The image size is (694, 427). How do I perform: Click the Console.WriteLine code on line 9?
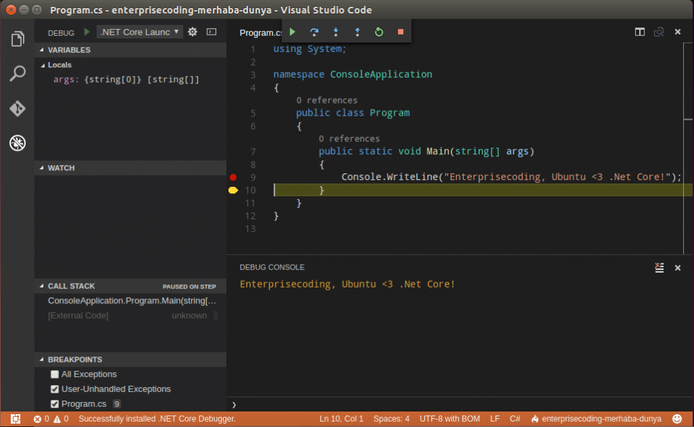tap(511, 177)
